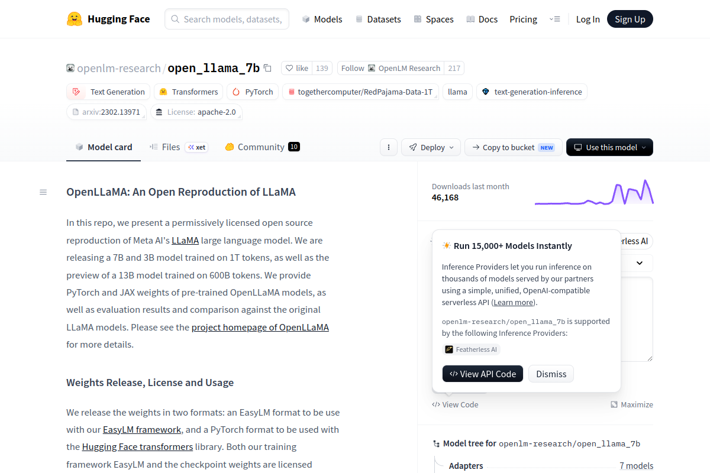Screen dimensions: 710x473
Task: Expand the Deploy dropdown
Action: [x=431, y=147]
